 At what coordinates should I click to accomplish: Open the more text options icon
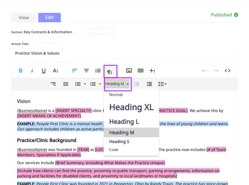[x=55, y=71]
